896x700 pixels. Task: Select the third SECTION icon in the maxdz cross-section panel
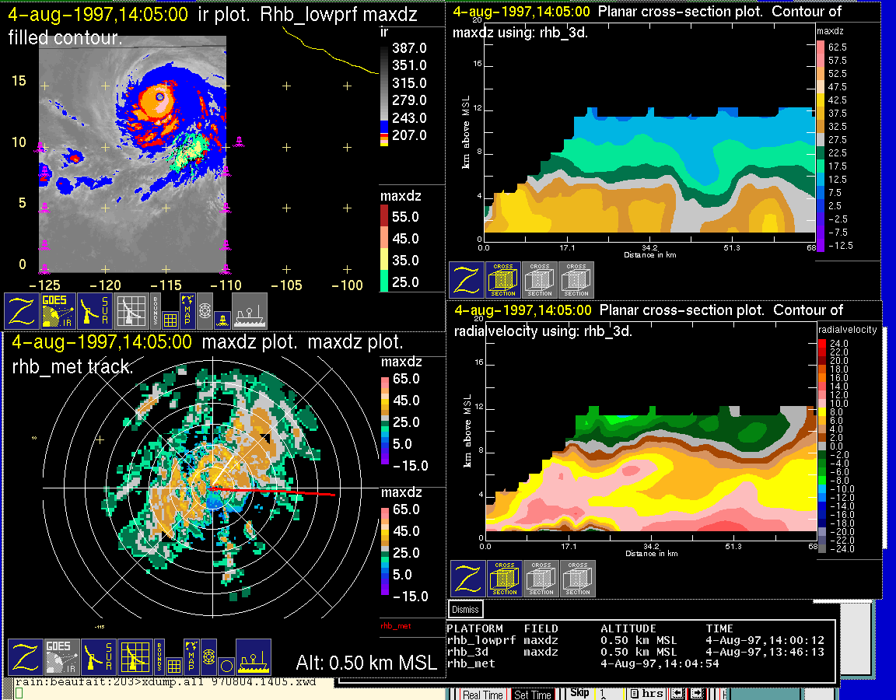point(576,280)
